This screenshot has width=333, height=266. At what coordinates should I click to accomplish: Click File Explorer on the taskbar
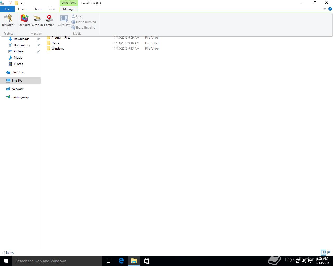click(134, 261)
